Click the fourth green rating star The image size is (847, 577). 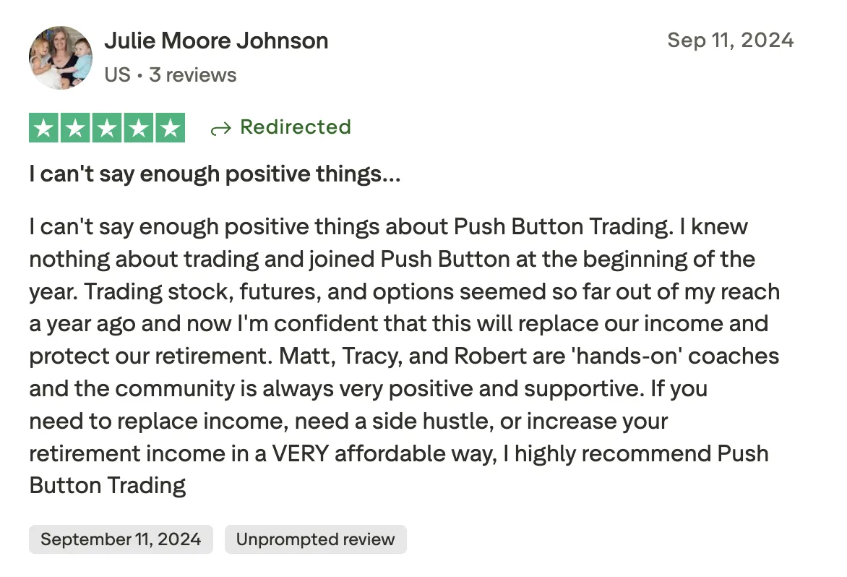pos(139,128)
